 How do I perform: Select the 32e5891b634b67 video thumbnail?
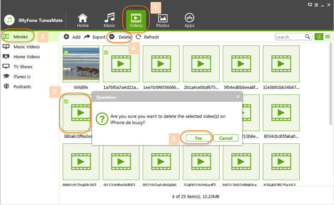(281, 64)
